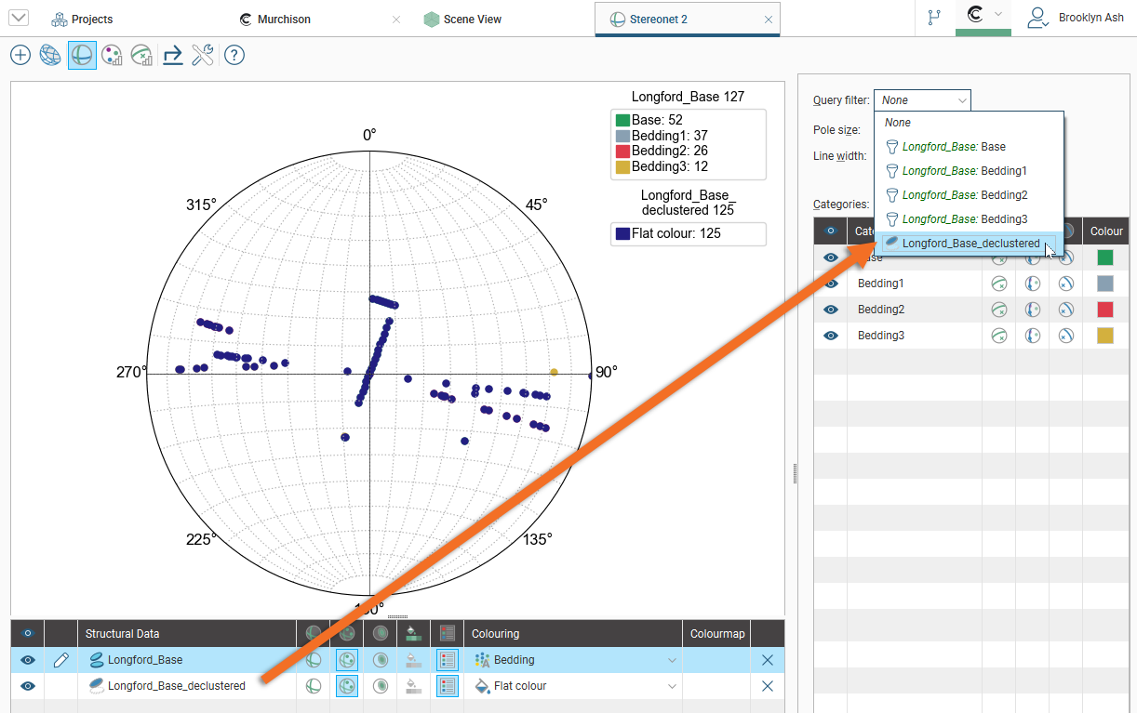This screenshot has width=1137, height=713.
Task: Hide the Bedding1 category with its eye icon
Action: point(831,284)
